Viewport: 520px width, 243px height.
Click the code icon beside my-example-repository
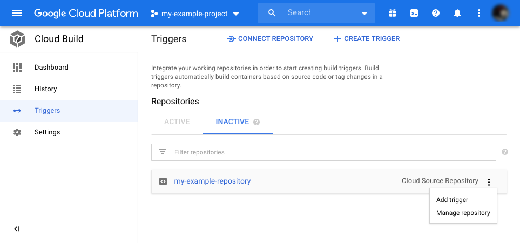pos(163,181)
